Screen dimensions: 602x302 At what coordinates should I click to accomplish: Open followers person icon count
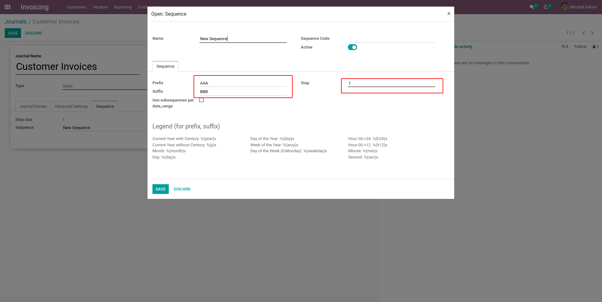(x=595, y=47)
